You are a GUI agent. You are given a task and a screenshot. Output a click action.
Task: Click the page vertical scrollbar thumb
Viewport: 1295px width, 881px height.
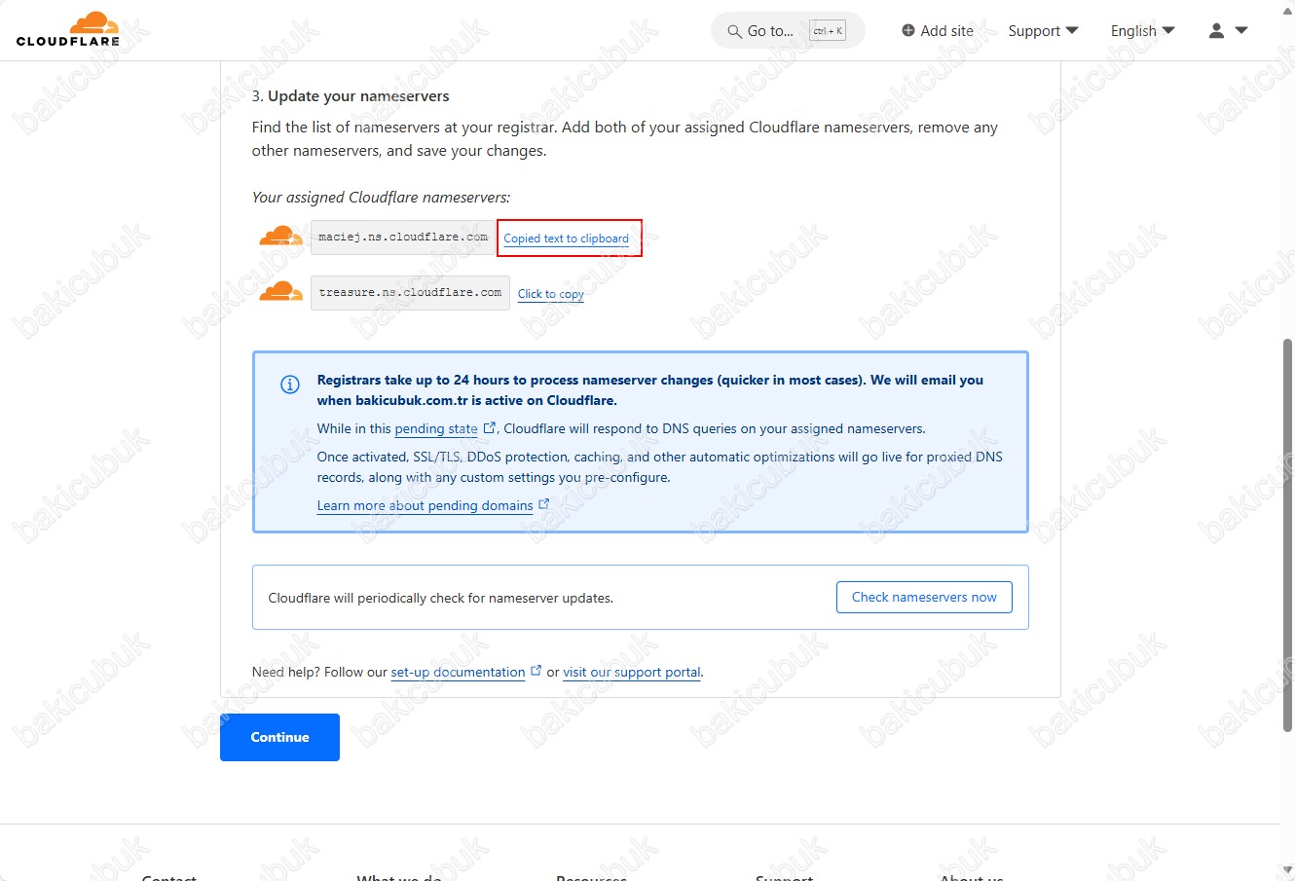1287,534
